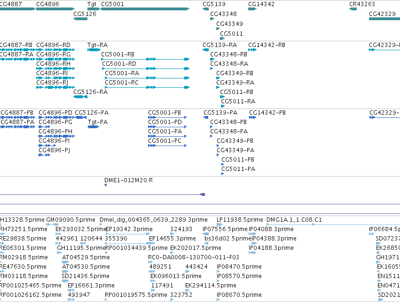Screen dimensions: 400x302
Task: Click the CG5126 gene label
Action: 85,14
